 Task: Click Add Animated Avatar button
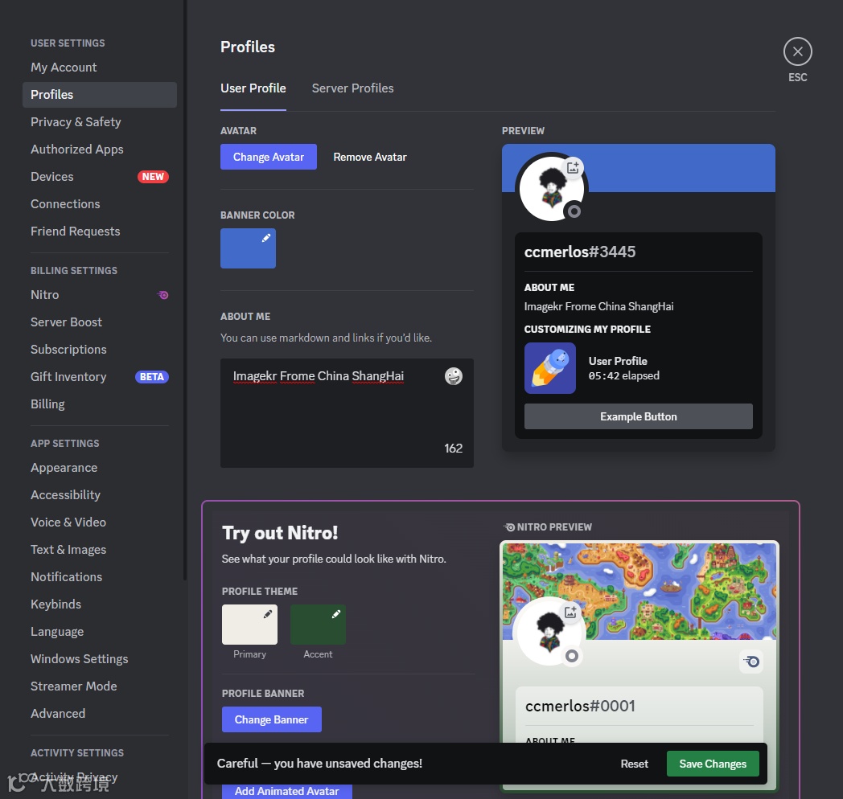point(287,792)
